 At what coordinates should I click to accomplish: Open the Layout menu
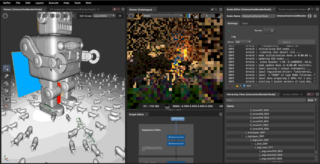click(x=39, y=3)
